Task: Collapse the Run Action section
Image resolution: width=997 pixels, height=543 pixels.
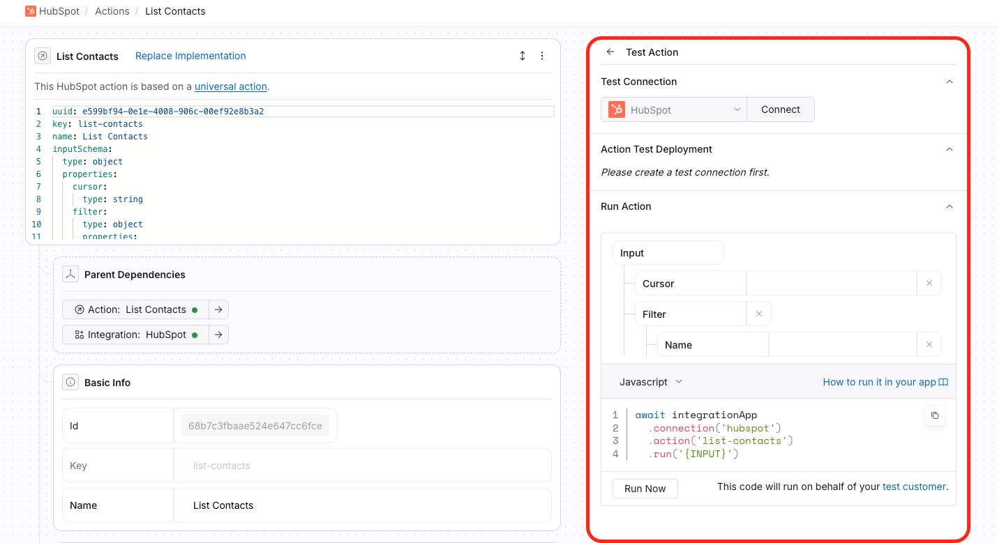Action: [949, 206]
